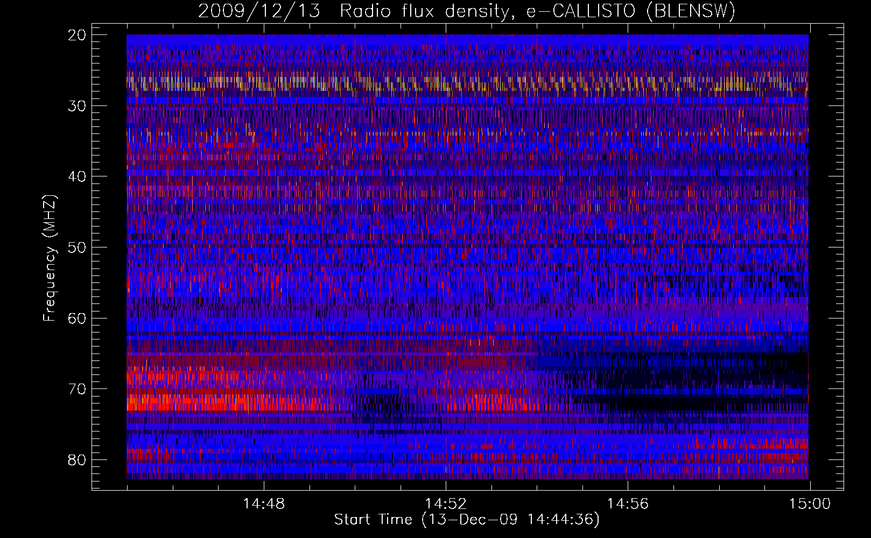871x538 pixels.
Task: Click the 80 frequency tick label
Action: (x=78, y=460)
